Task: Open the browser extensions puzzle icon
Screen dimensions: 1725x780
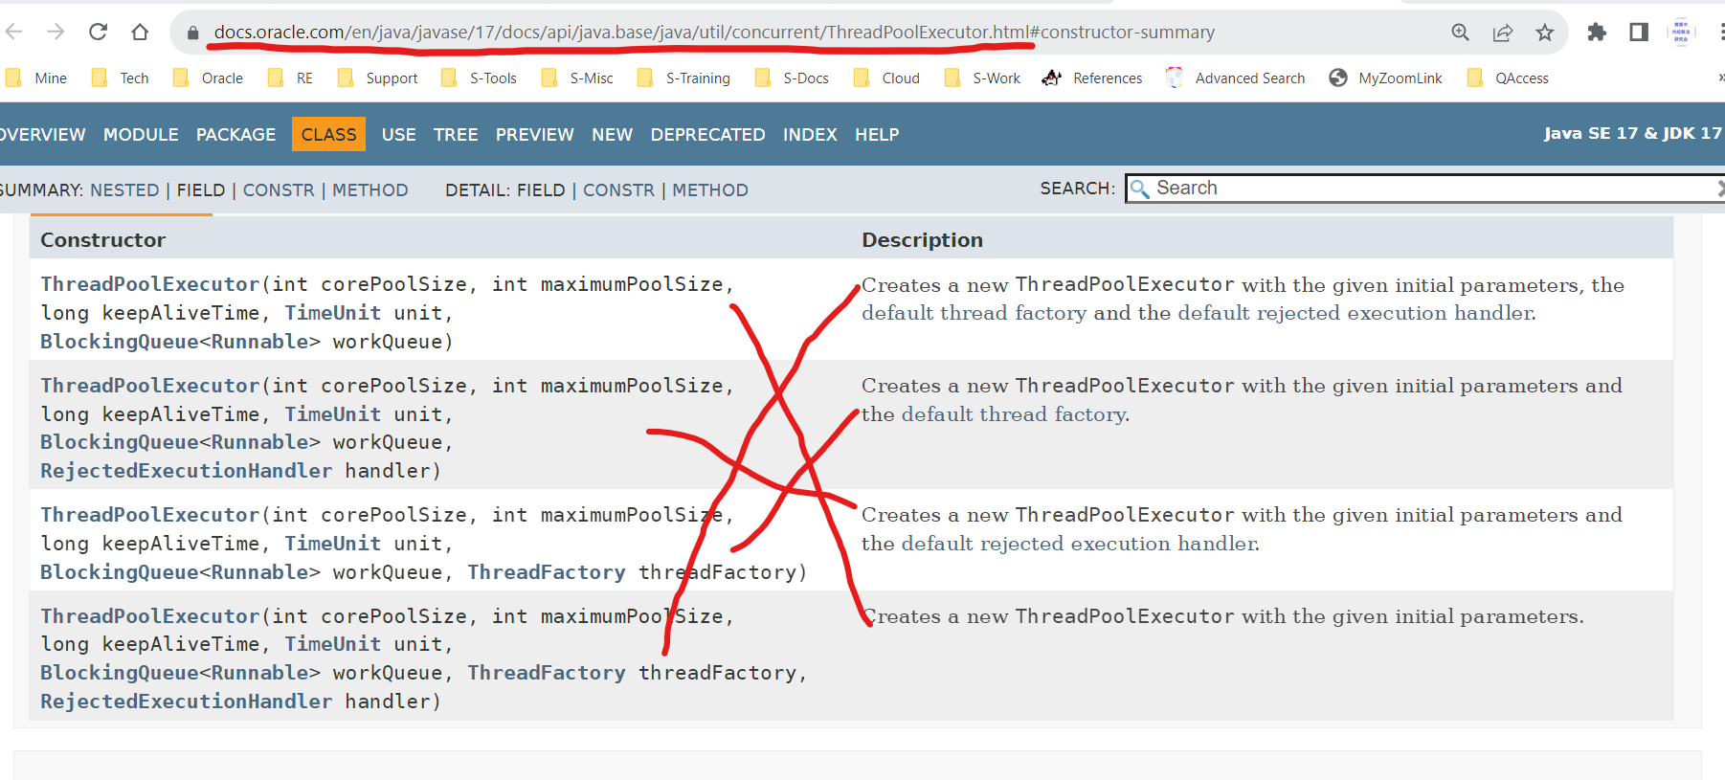Action: [x=1596, y=33]
